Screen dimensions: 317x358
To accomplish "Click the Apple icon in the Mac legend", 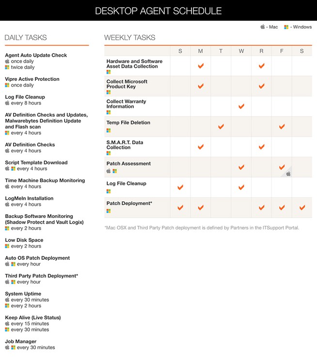I will 263,27.
